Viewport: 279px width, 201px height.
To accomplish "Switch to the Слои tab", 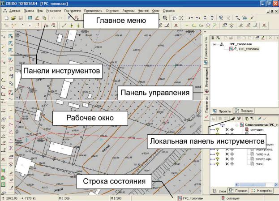I will pos(219,191).
